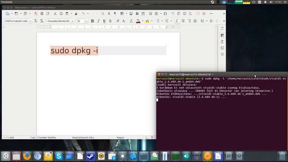Viewport: 288px width, 162px height.
Task: Click the Insert Chart icon
Action: pyautogui.click(x=137, y=13)
